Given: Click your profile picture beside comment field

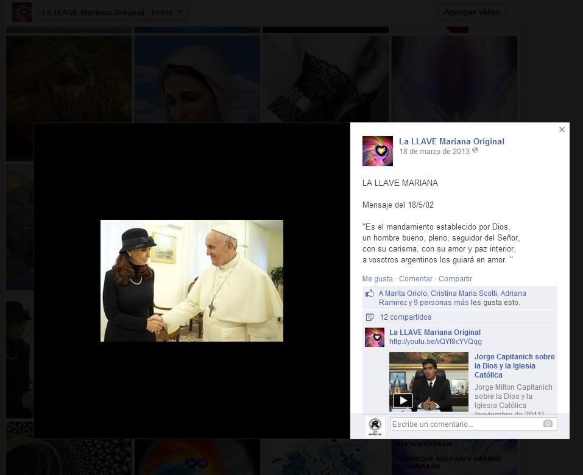Looking at the screenshot, I should point(375,426).
